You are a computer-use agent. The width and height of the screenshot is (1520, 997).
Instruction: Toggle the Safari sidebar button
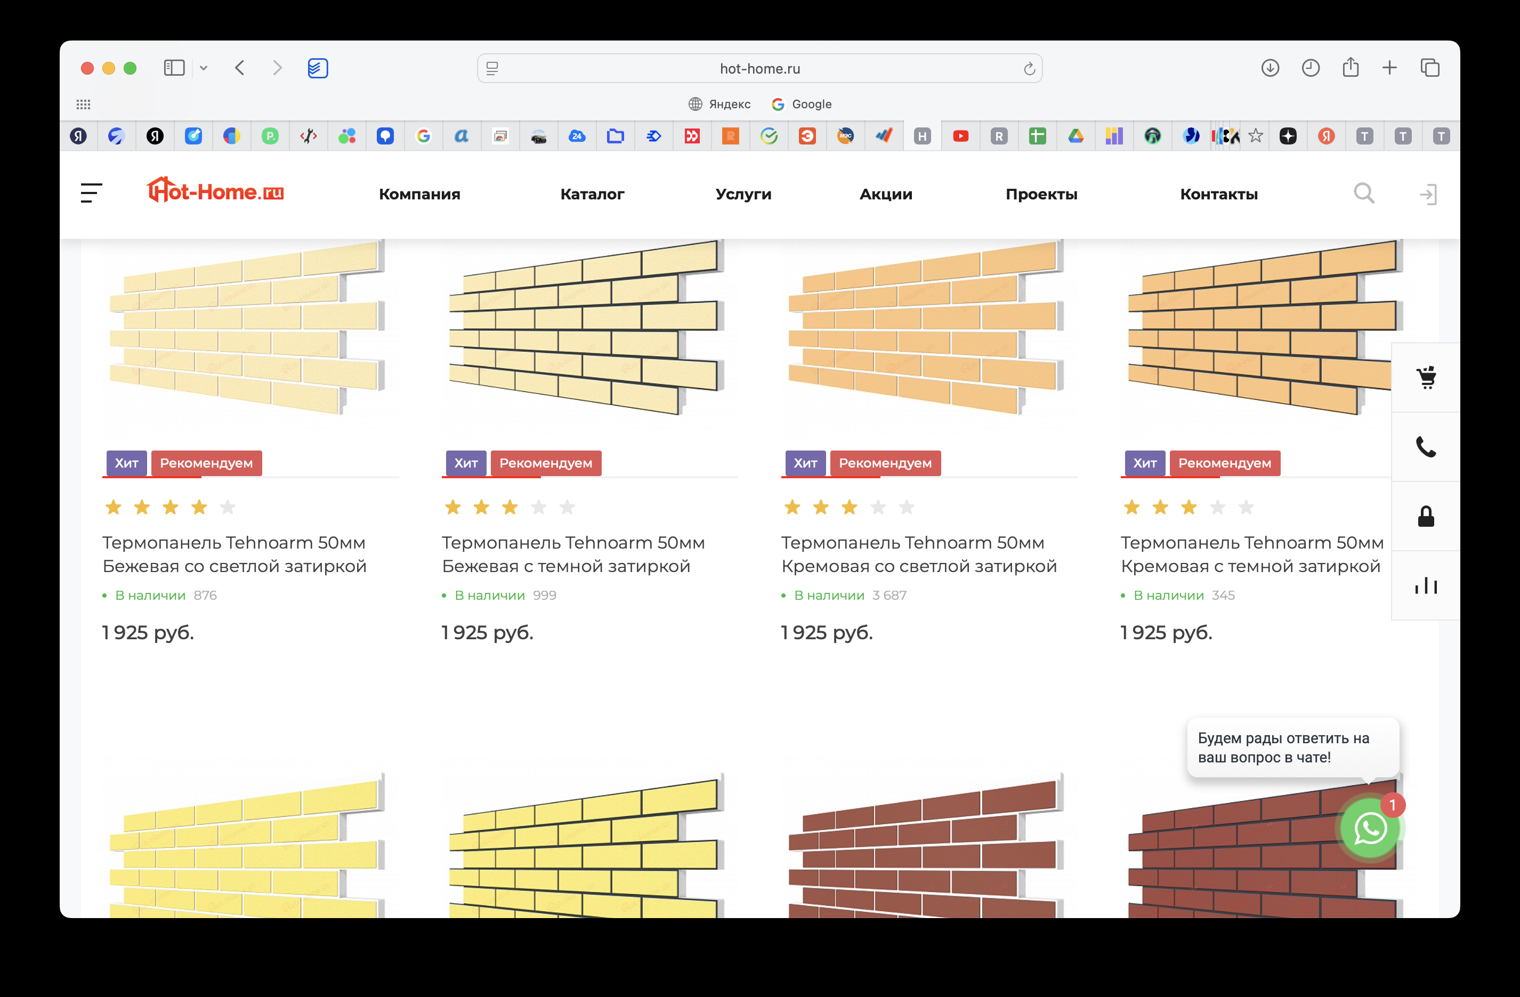click(x=174, y=68)
